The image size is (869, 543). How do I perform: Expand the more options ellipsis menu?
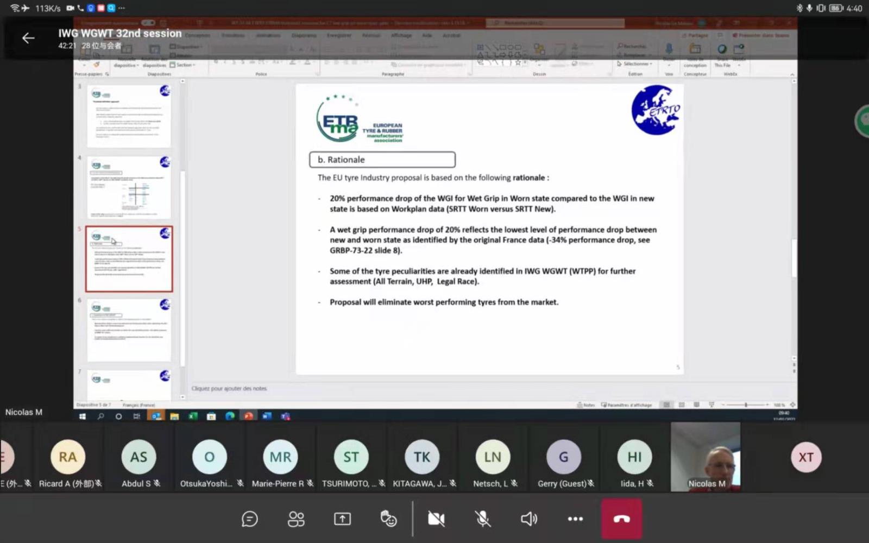click(x=575, y=519)
